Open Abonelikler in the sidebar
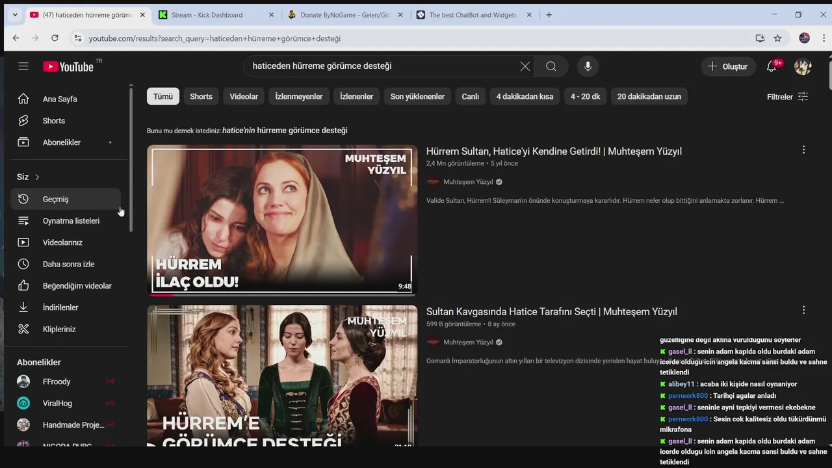 [66, 142]
